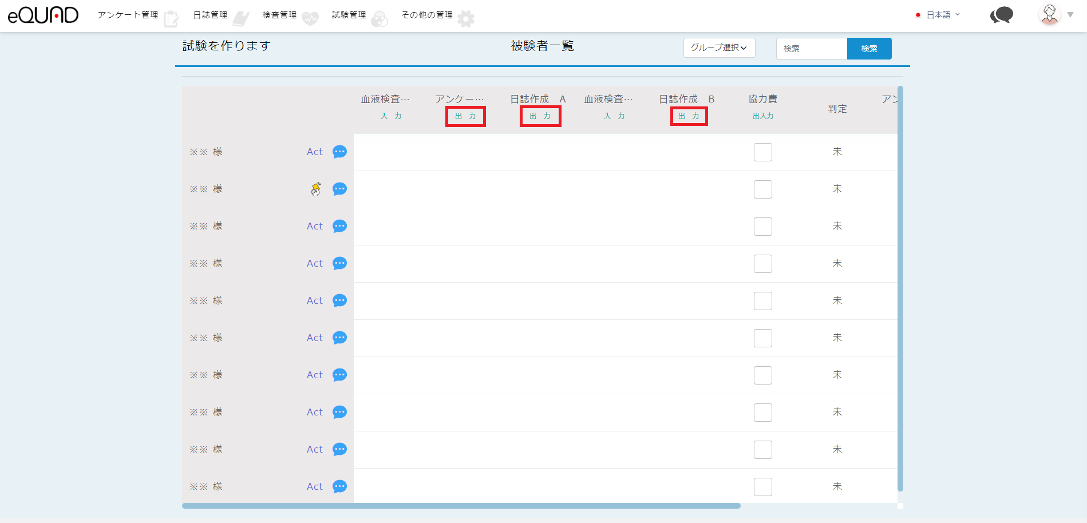Viewport: 1087px width, 523px height.
Task: Open the chat bubbles icon in header
Action: [x=1001, y=15]
